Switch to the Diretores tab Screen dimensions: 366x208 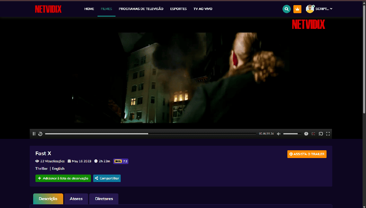104,199
